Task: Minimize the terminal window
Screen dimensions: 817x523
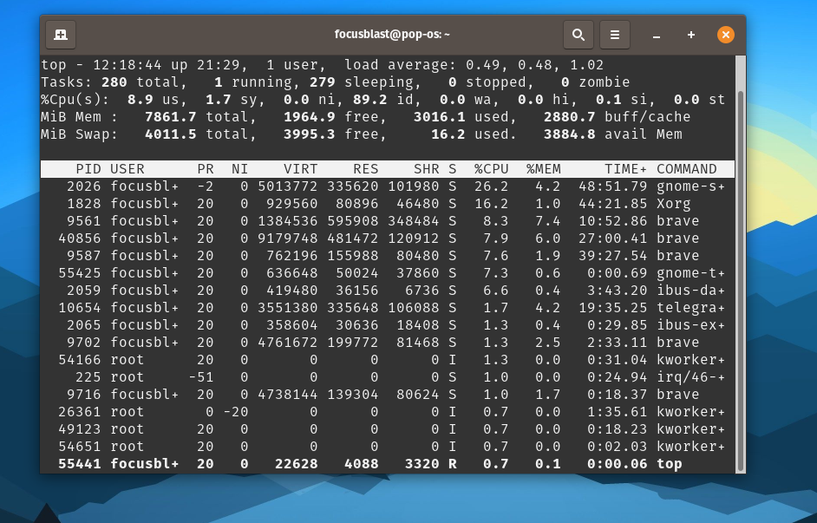Action: tap(657, 35)
